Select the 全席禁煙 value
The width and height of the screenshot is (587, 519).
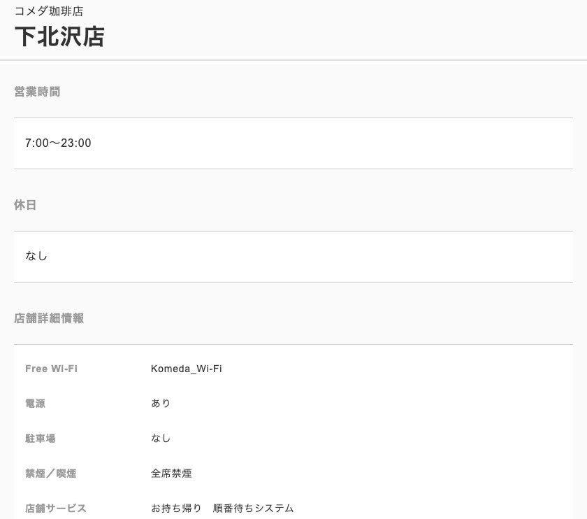(x=171, y=474)
